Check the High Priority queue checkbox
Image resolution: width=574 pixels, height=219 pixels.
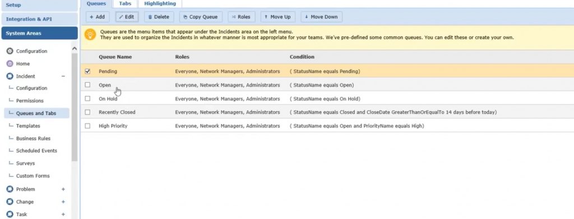[87, 126]
